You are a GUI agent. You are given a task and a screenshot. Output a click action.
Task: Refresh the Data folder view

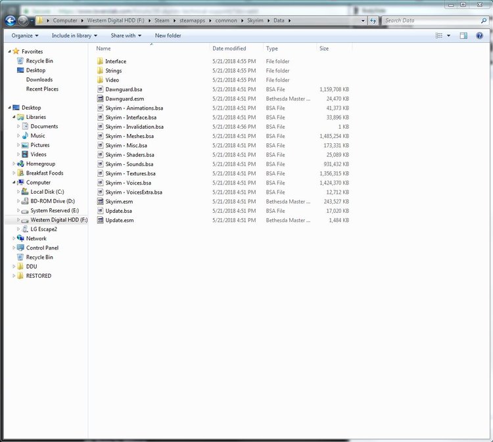[x=373, y=21]
